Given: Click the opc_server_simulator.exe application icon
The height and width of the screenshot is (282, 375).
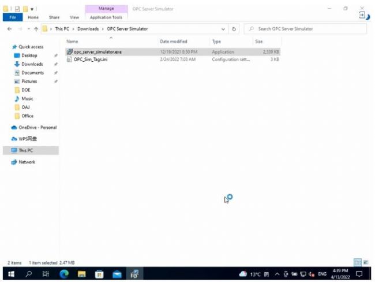Looking at the screenshot, I should click(x=69, y=52).
